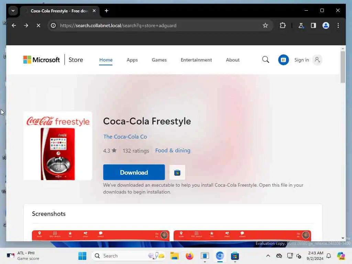The width and height of the screenshot is (352, 264).
Task: Open The Coca-Cola Co publisher link
Action: [125, 137]
